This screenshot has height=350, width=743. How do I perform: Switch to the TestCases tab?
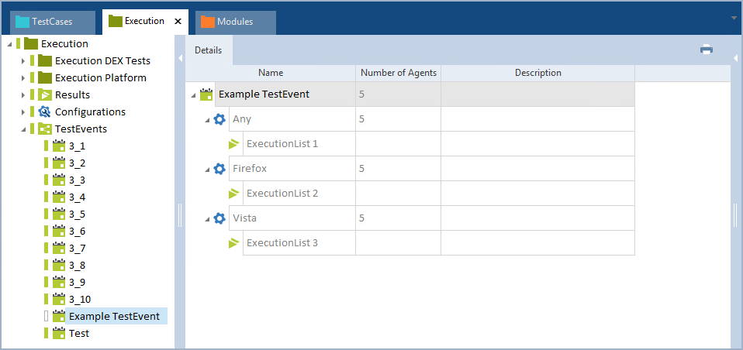click(53, 22)
